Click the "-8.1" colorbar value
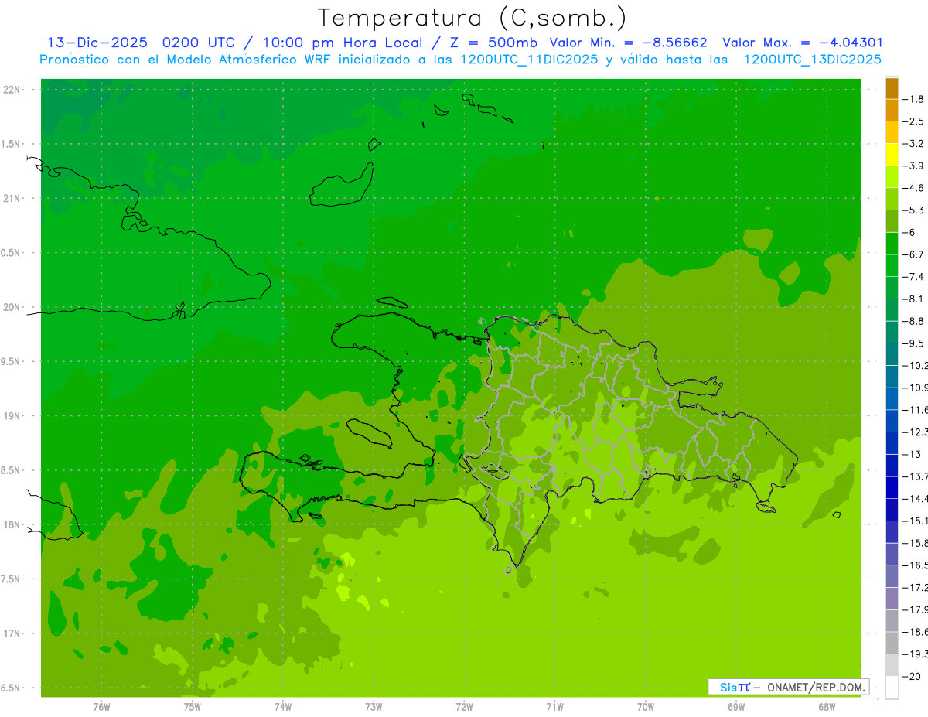 (913, 299)
